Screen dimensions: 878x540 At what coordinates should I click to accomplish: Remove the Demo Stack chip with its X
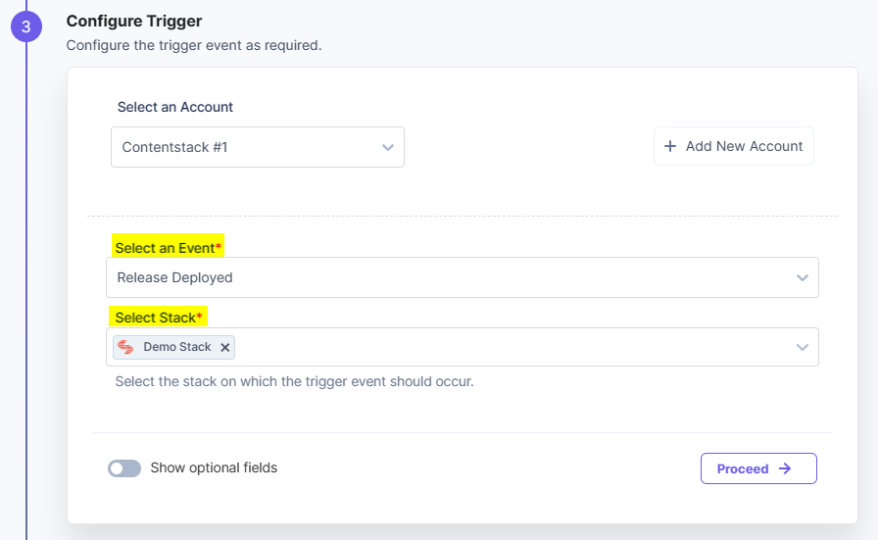[225, 347]
